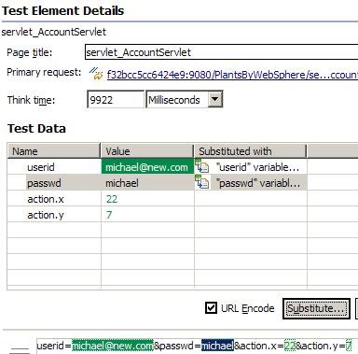The width and height of the screenshot is (358, 354).
Task: Click the Page title input field
Action: (x=221, y=52)
